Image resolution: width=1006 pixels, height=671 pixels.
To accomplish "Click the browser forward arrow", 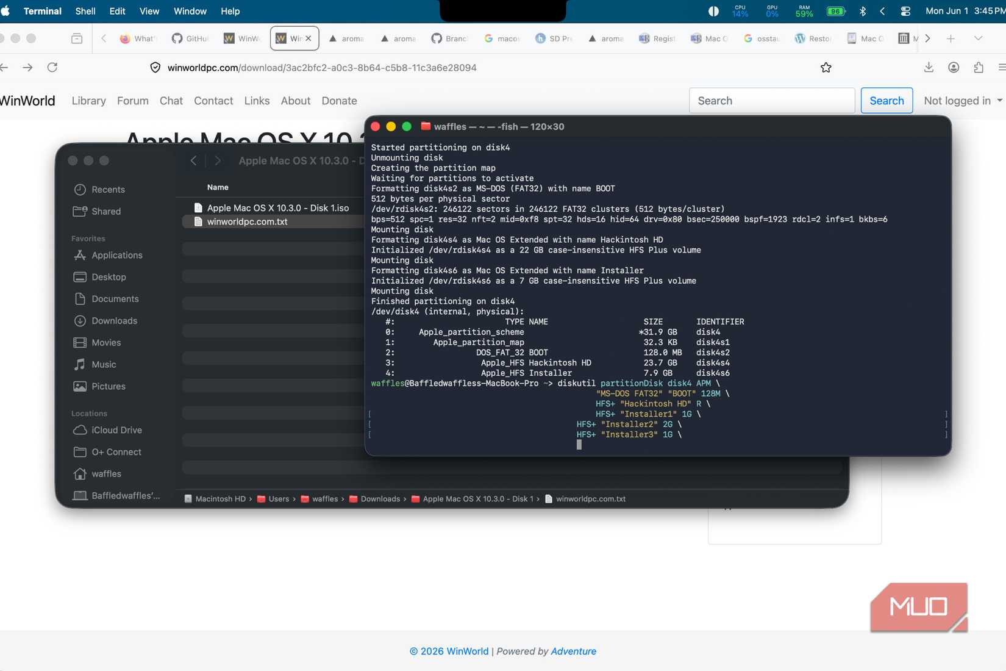I will click(x=27, y=67).
